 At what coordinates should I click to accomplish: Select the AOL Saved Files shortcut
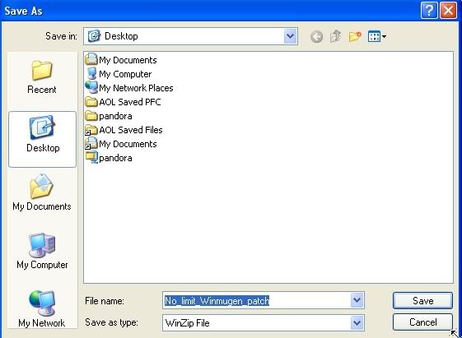click(x=124, y=130)
